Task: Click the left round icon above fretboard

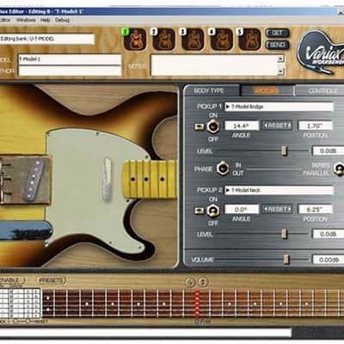Action: (190, 282)
